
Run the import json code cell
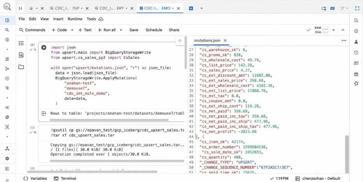[x=44, y=48]
